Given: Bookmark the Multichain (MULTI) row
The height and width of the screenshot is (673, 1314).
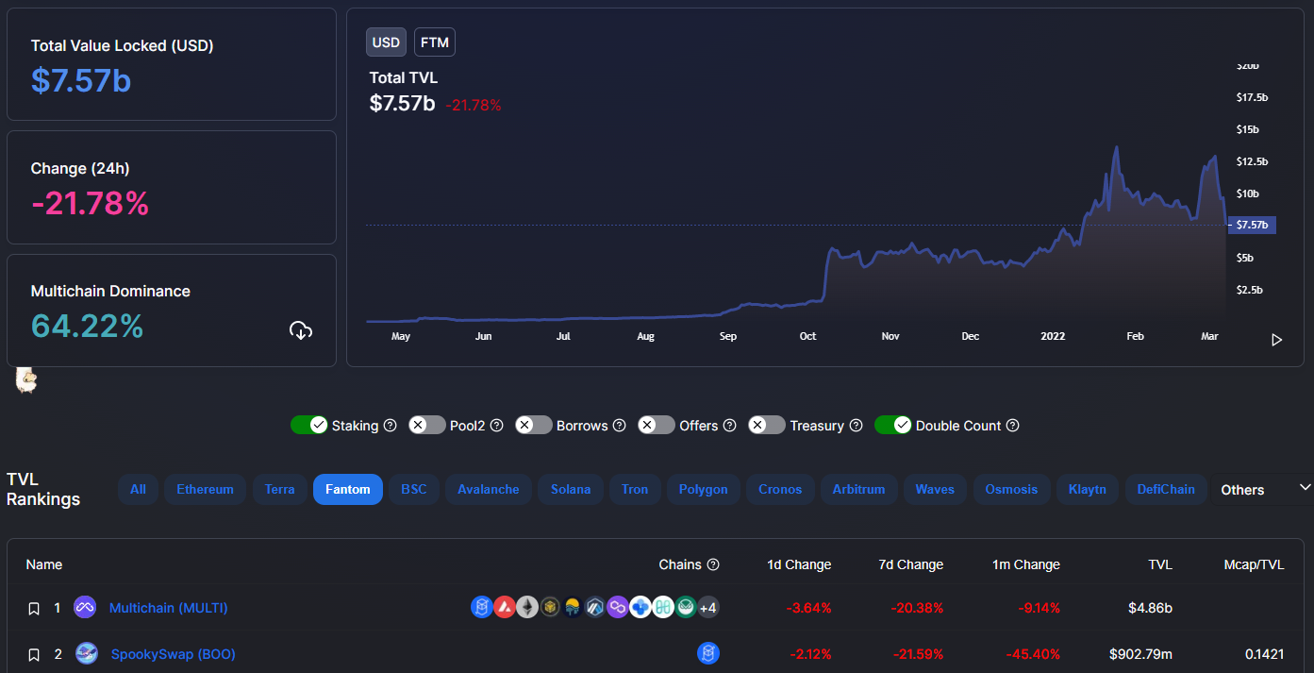Looking at the screenshot, I should point(34,609).
